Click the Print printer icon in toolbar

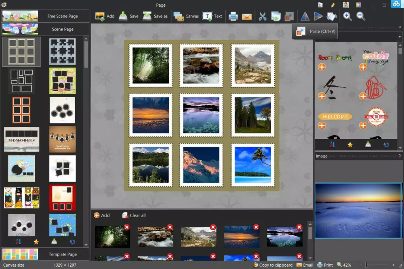(x=233, y=16)
